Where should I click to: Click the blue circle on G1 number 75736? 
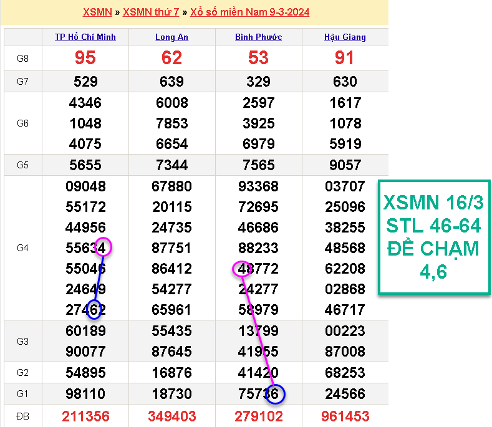pyautogui.click(x=275, y=394)
